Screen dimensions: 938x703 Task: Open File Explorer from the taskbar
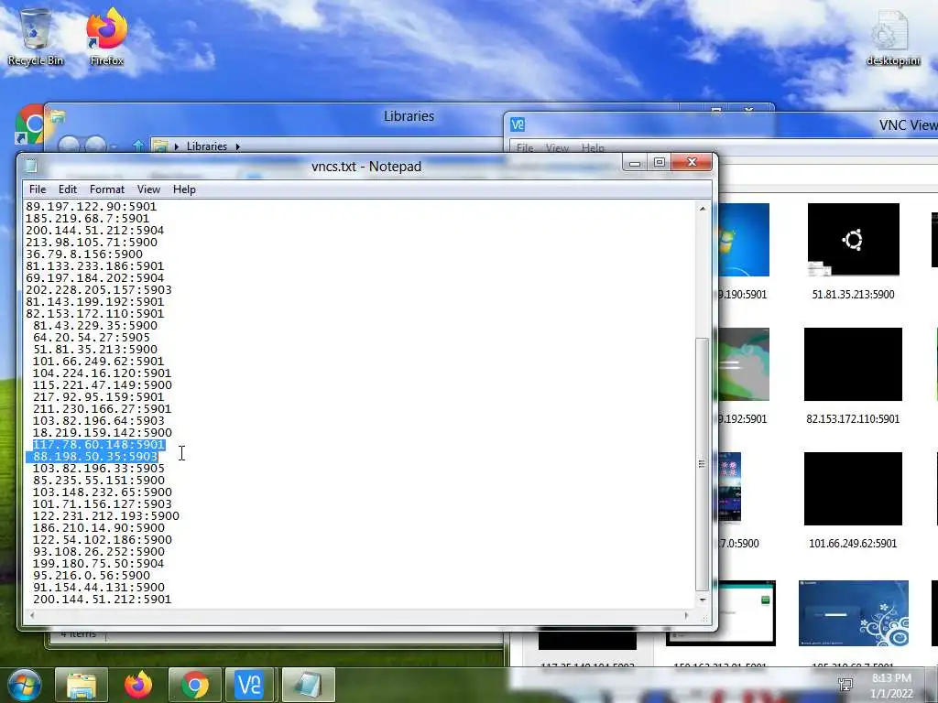coord(82,685)
